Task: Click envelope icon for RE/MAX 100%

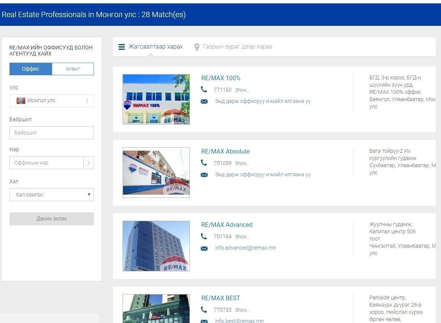Action: [204, 101]
